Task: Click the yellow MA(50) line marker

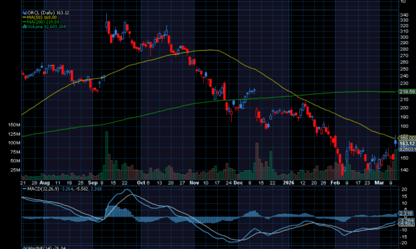Action: pos(25,17)
